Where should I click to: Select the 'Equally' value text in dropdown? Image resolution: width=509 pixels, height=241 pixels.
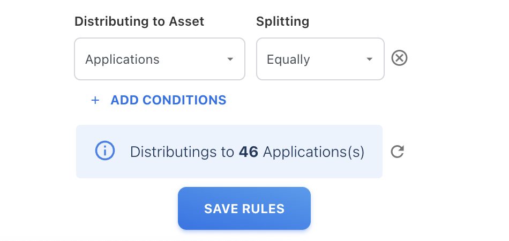tap(288, 59)
